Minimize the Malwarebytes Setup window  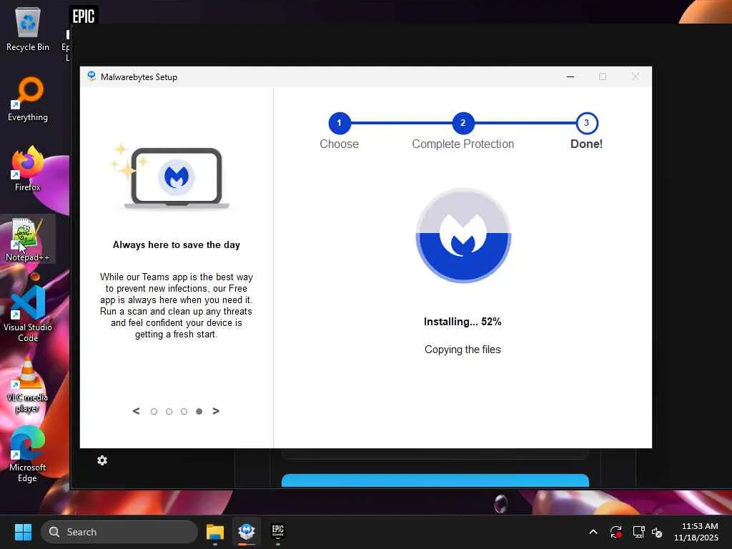coord(570,76)
